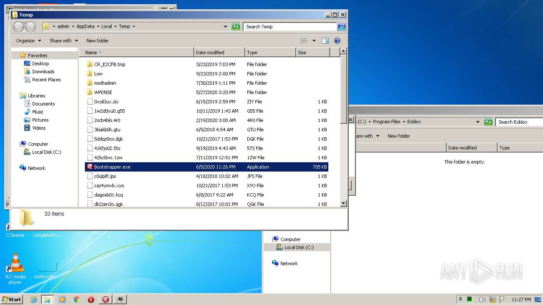The height and width of the screenshot is (305, 543).
Task: Select file caz4ymvb.xyo
Action: [x=206, y=186]
